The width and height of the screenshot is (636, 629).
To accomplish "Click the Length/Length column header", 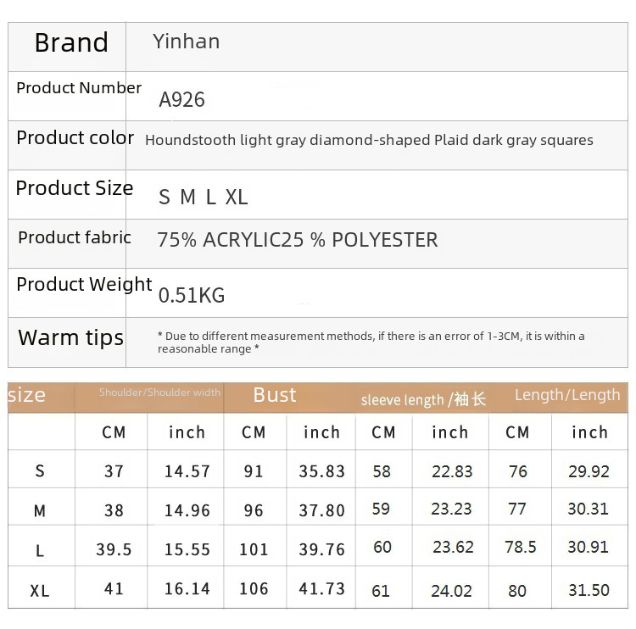I will 566,395.
